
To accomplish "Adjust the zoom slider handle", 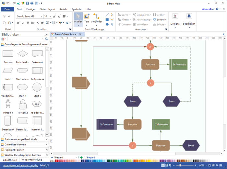I will pos(180,165).
